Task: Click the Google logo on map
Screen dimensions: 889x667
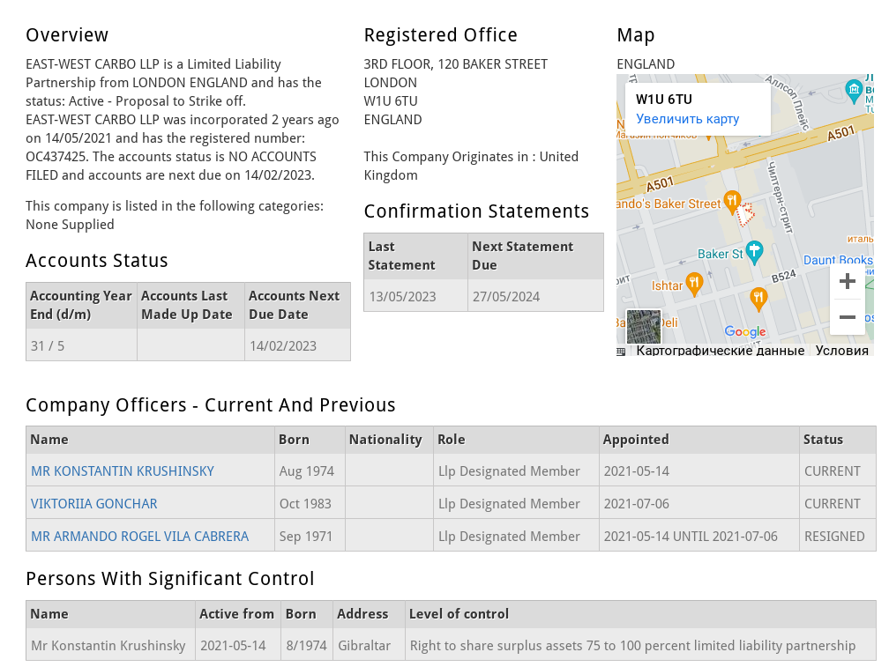Action: click(745, 332)
